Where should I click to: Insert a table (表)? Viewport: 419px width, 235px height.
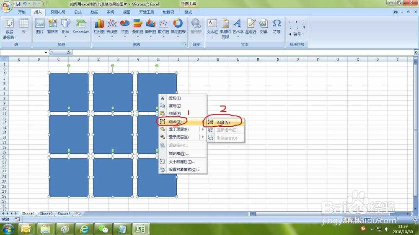click(x=23, y=26)
